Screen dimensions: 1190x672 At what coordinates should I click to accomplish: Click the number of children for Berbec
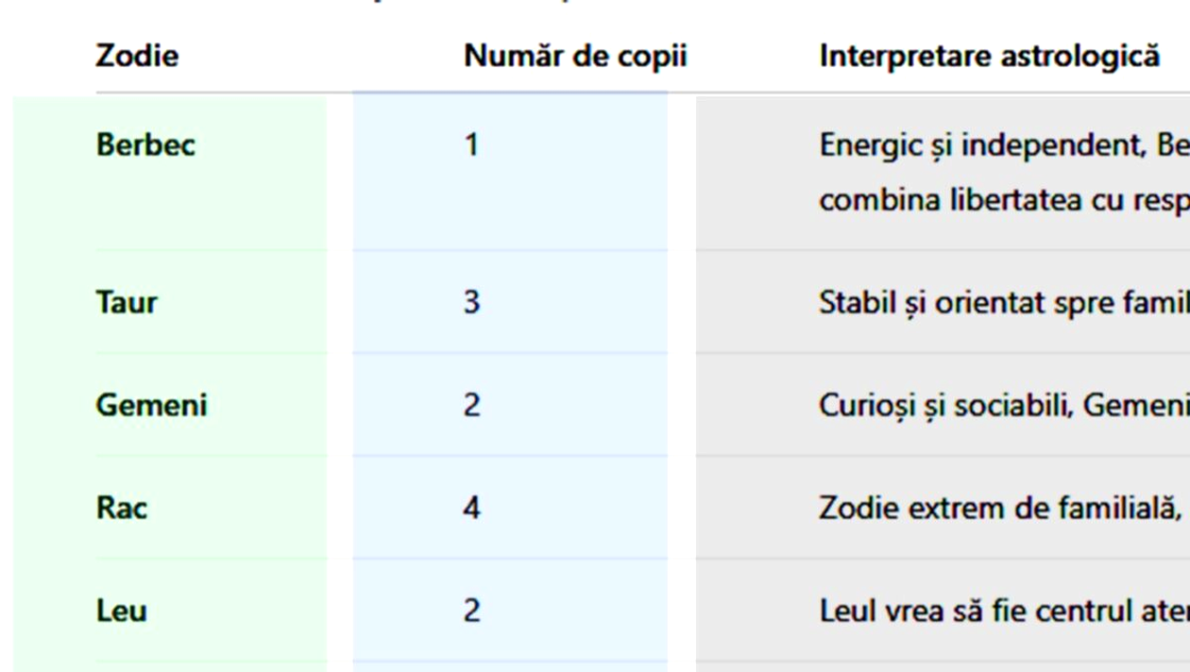pyautogui.click(x=471, y=145)
